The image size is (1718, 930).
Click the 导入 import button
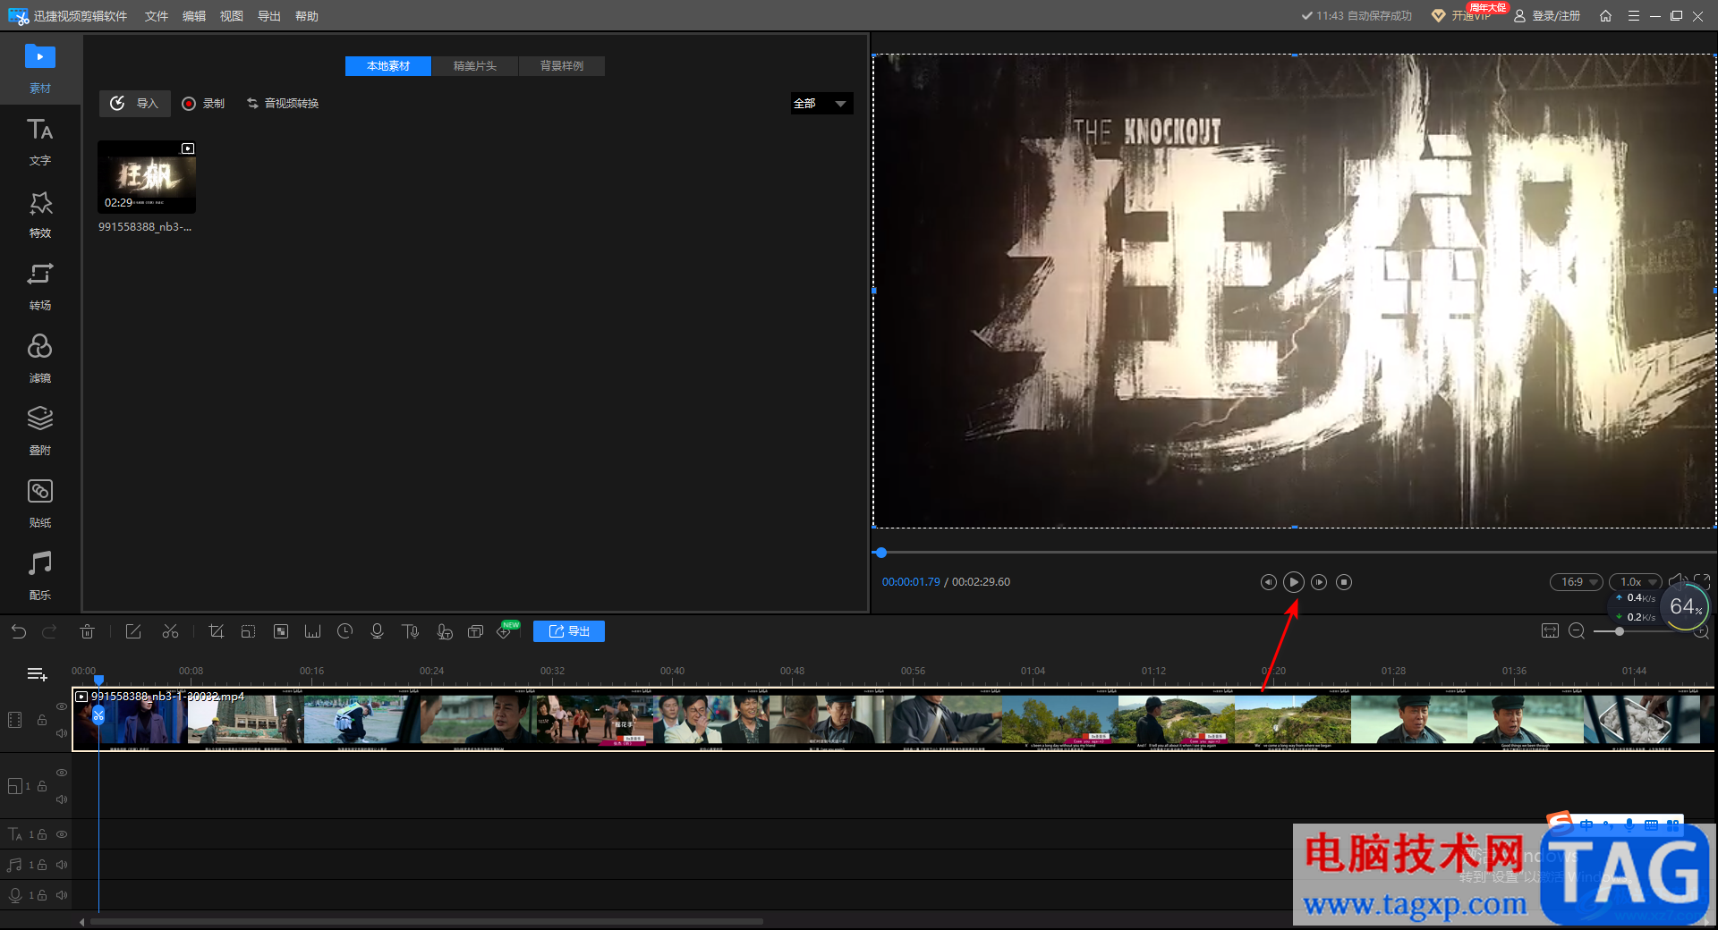point(134,104)
